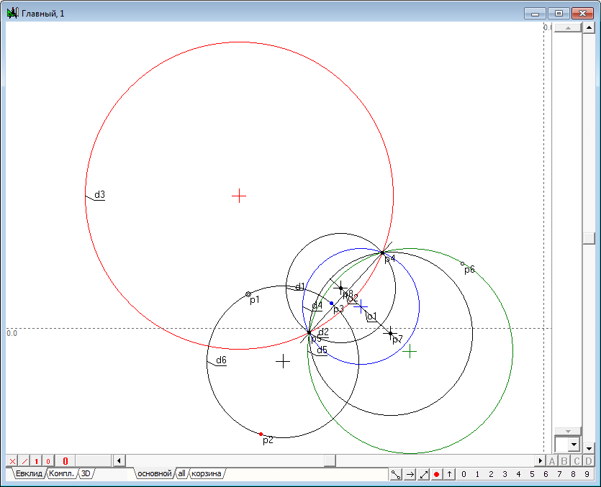This screenshot has height=487, width=601.
Task: Click digit 9 in the number row
Action: [587, 474]
